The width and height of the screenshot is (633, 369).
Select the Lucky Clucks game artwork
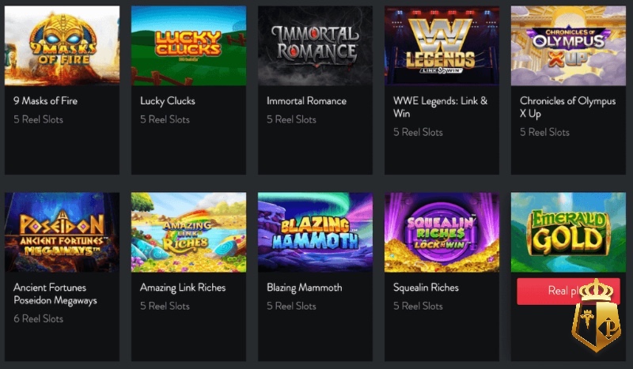188,46
